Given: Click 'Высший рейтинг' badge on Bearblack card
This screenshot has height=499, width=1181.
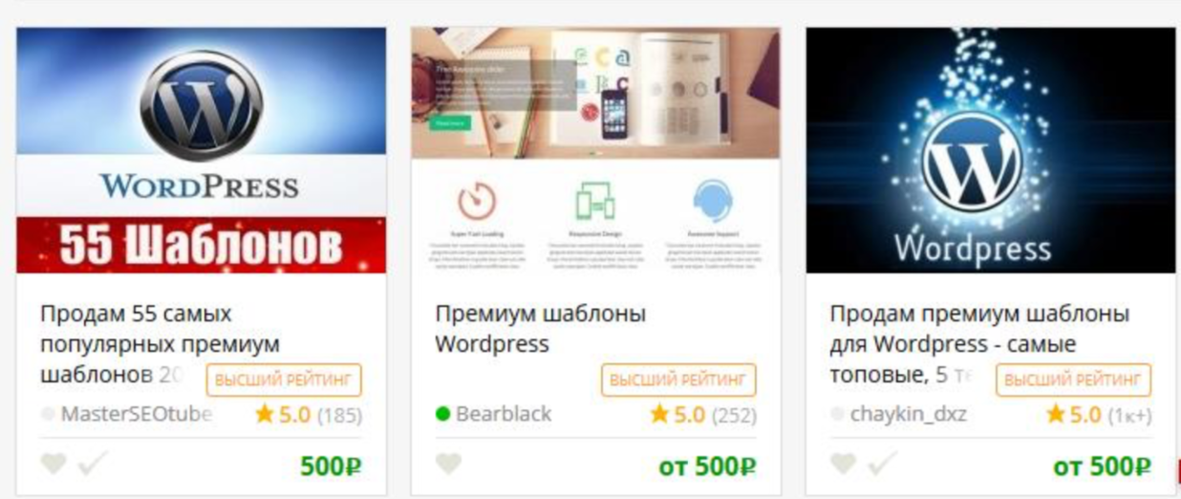Looking at the screenshot, I should [678, 380].
